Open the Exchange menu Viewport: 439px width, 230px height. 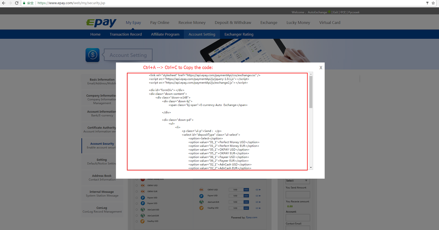(x=269, y=23)
